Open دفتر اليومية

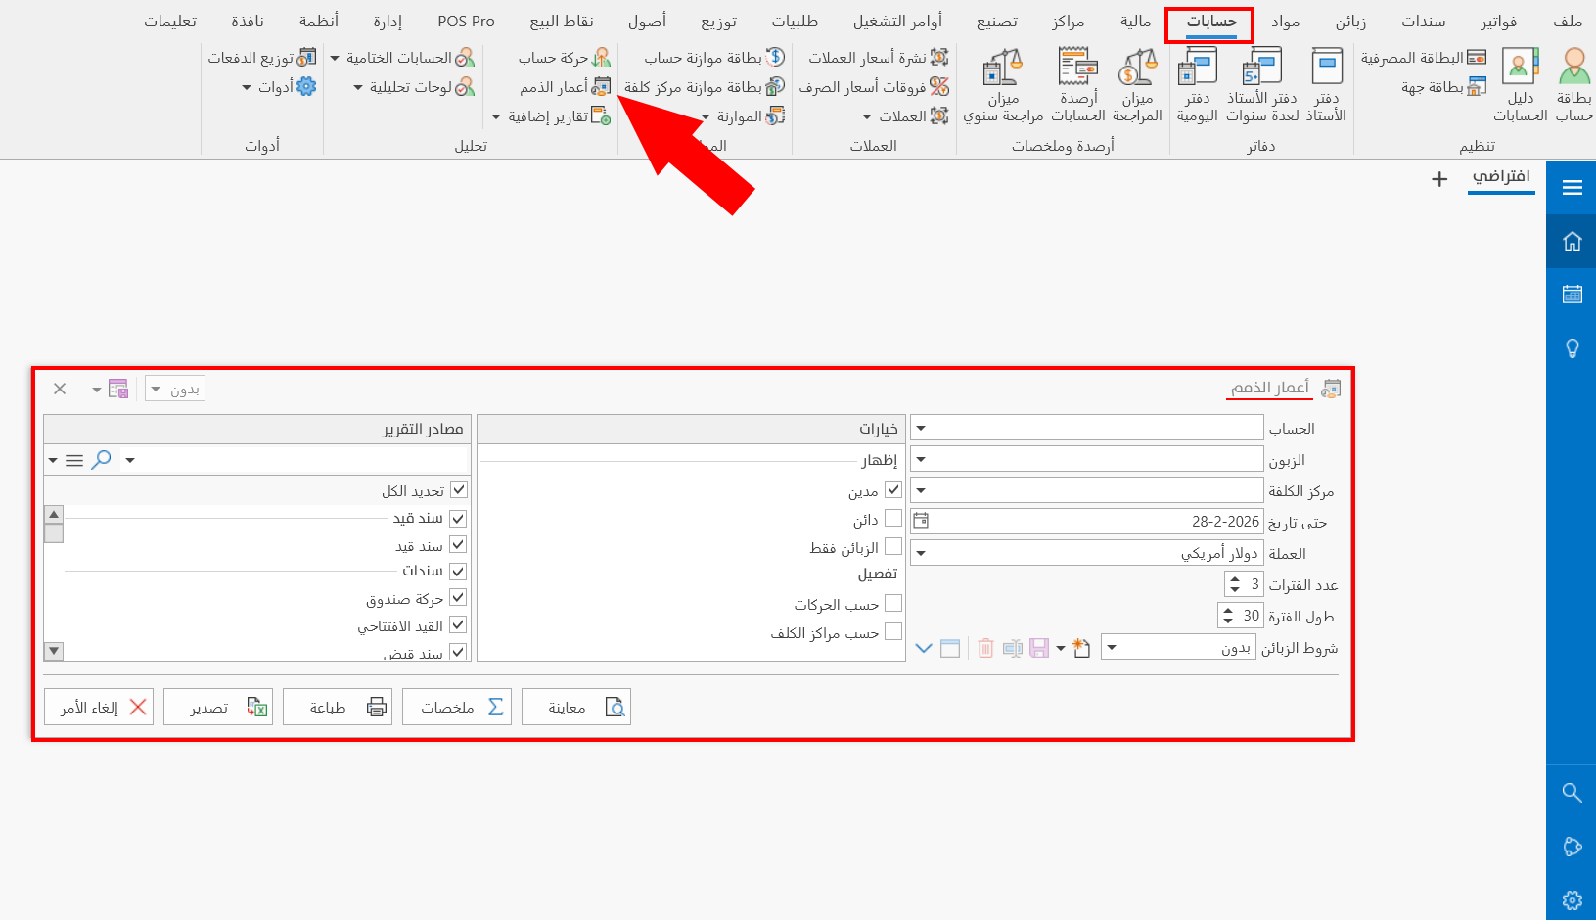1198,86
